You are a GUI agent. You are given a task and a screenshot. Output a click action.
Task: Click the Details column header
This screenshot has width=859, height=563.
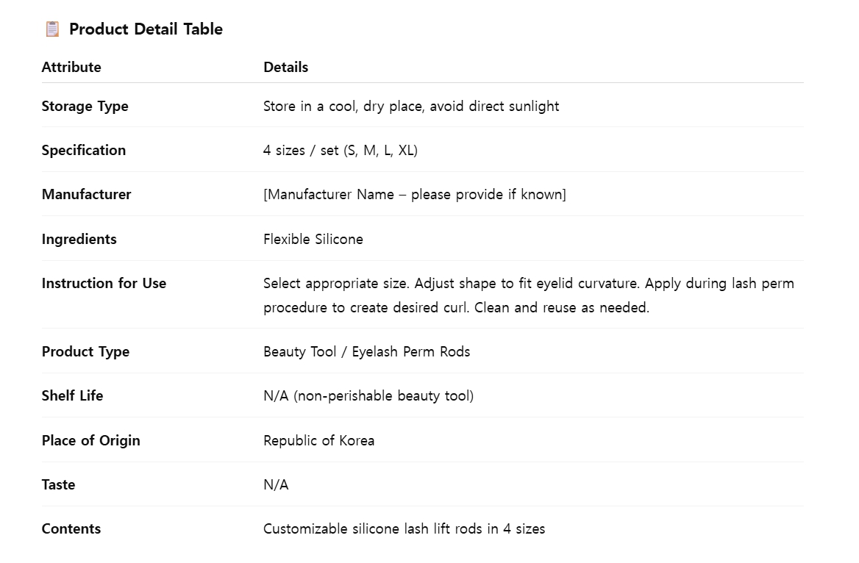tap(285, 68)
